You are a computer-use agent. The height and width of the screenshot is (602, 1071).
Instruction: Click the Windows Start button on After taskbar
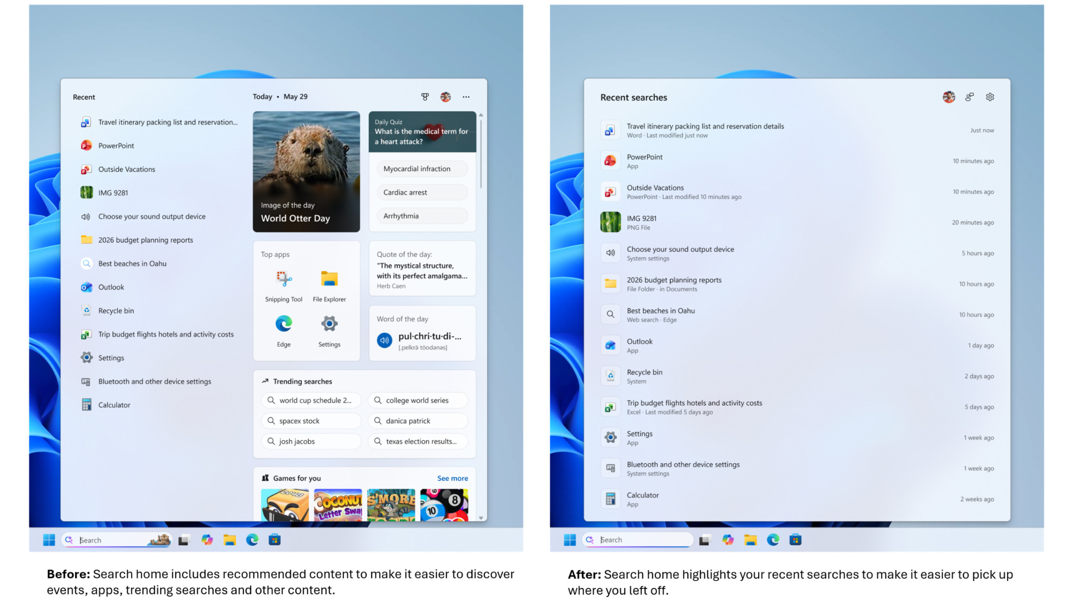pos(570,540)
